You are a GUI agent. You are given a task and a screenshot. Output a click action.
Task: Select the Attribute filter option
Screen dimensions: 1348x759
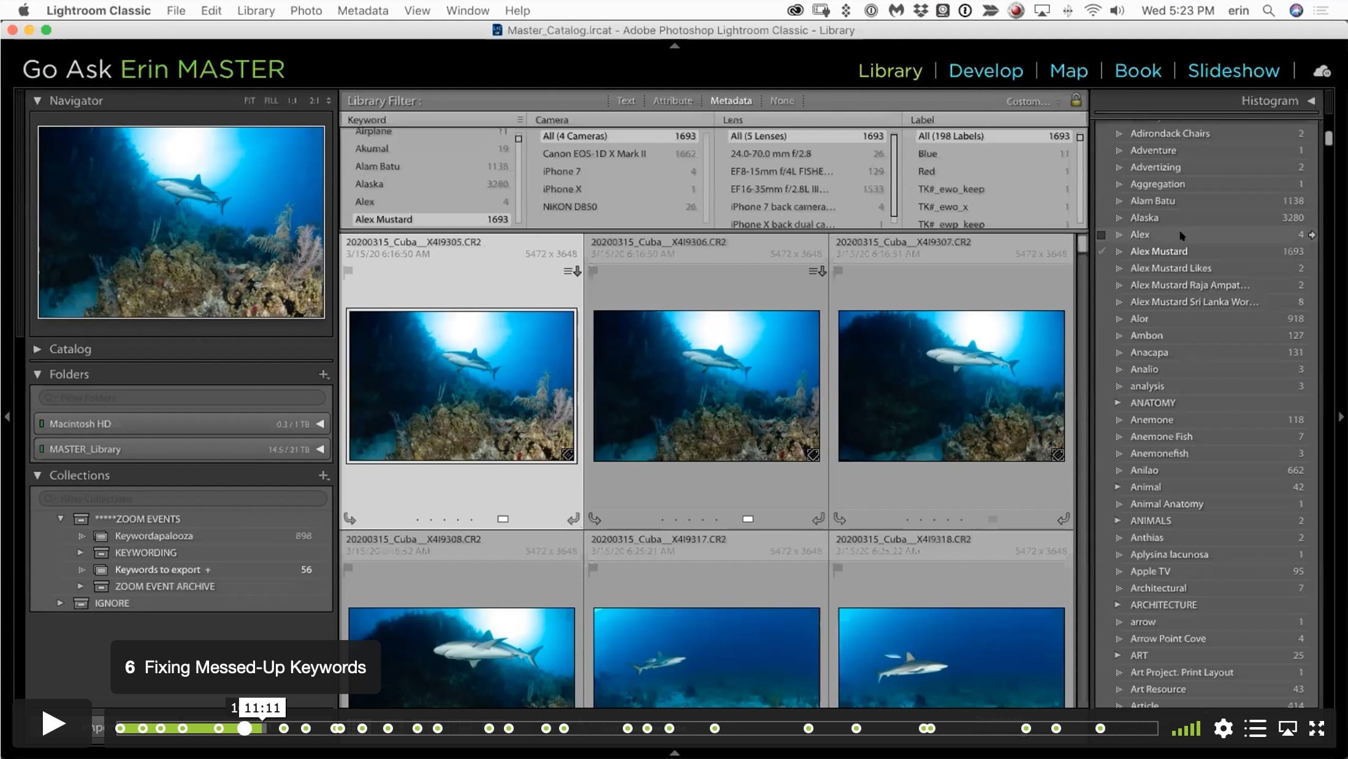click(x=672, y=101)
